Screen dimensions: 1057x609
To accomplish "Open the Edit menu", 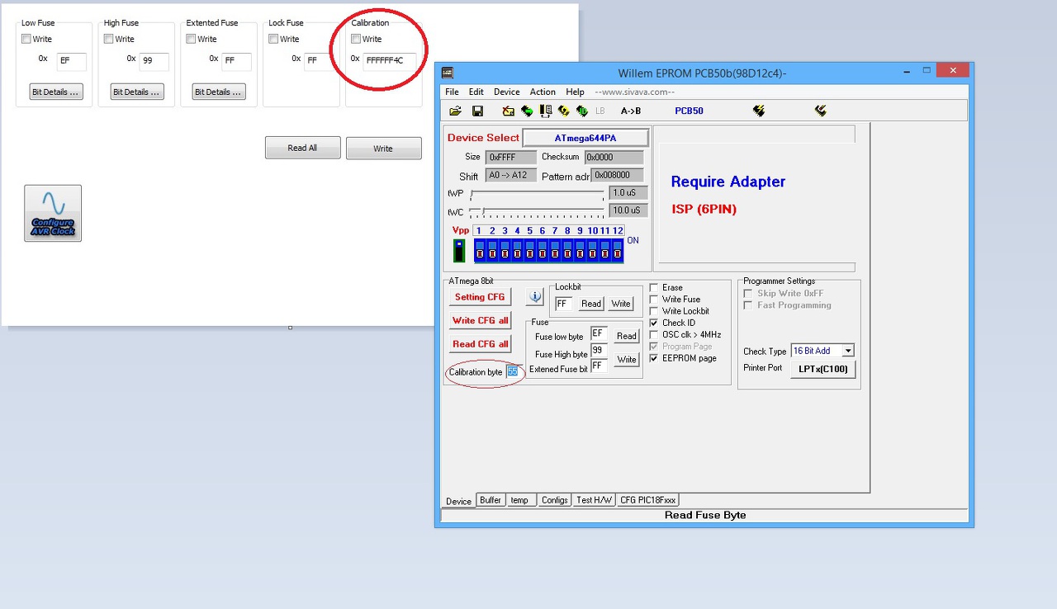I will pos(476,92).
